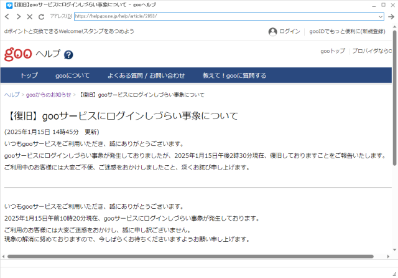Open gooIDでもっと便利に(新規登録) link
The height and width of the screenshot is (278, 398).
pyautogui.click(x=347, y=31)
